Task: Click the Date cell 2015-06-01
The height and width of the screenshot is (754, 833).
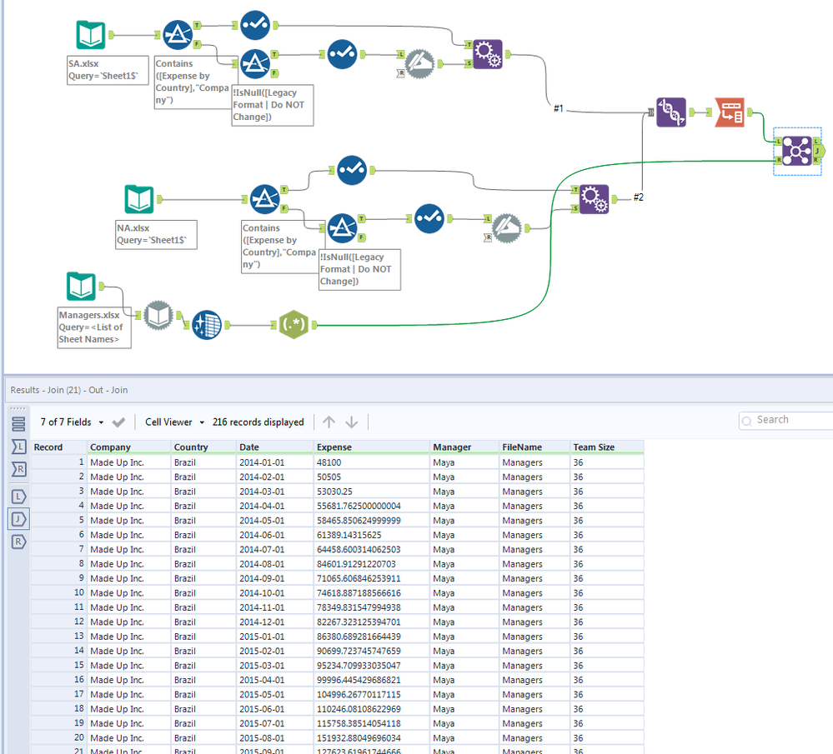Action: (x=275, y=709)
